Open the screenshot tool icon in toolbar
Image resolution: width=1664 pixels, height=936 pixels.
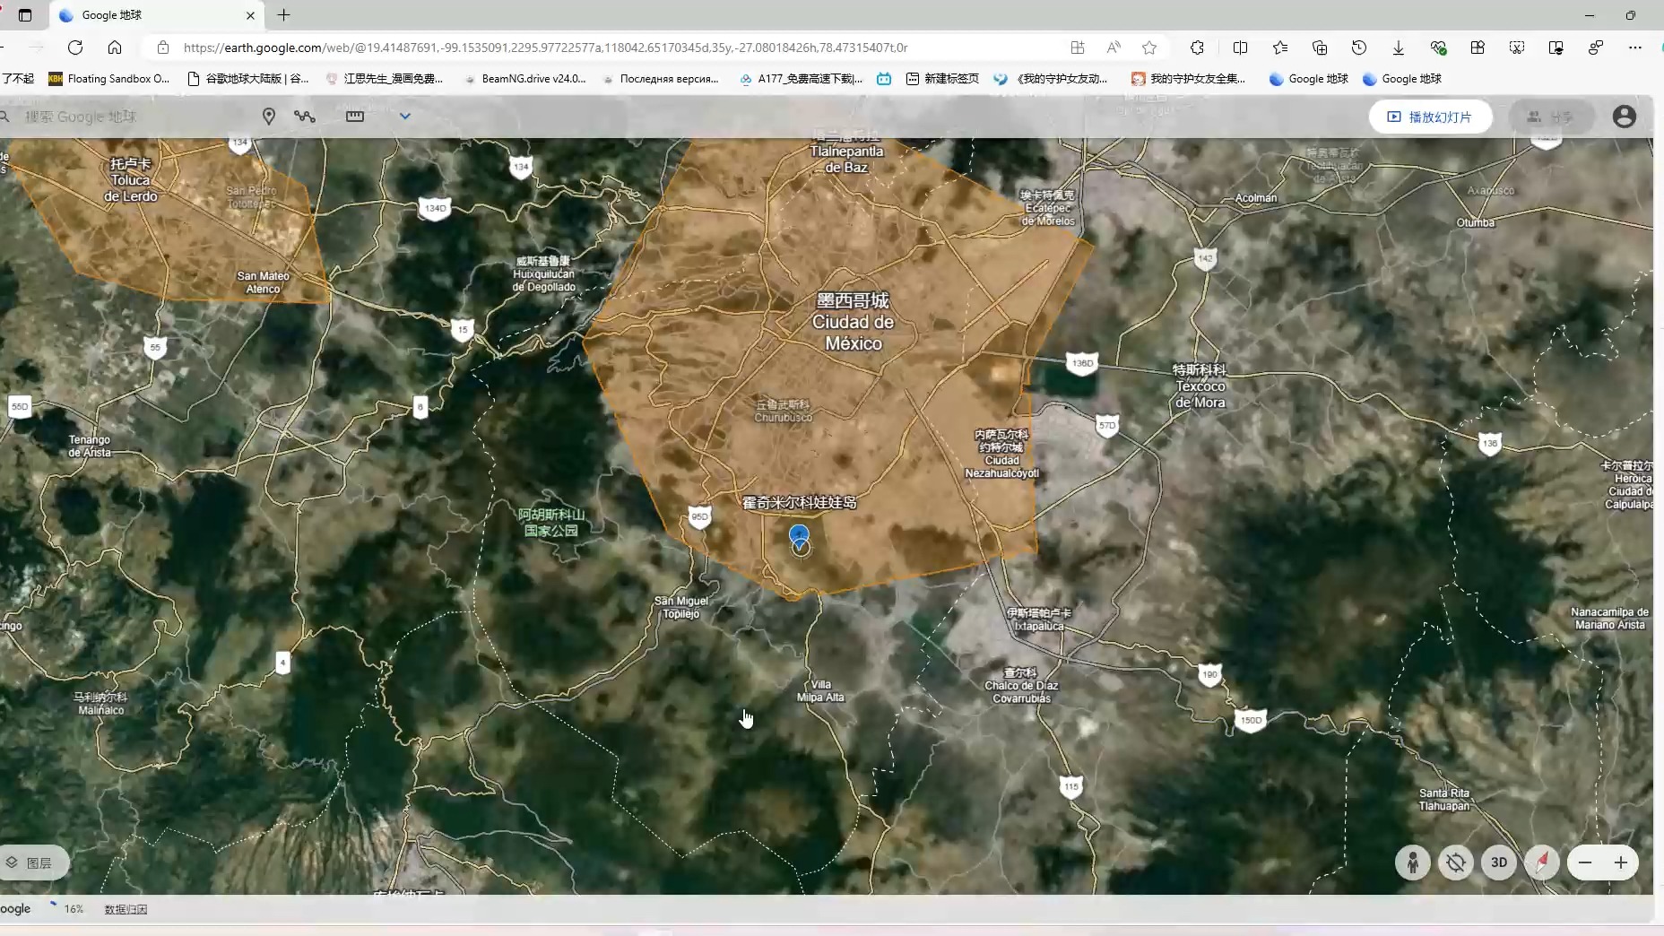[1517, 48]
